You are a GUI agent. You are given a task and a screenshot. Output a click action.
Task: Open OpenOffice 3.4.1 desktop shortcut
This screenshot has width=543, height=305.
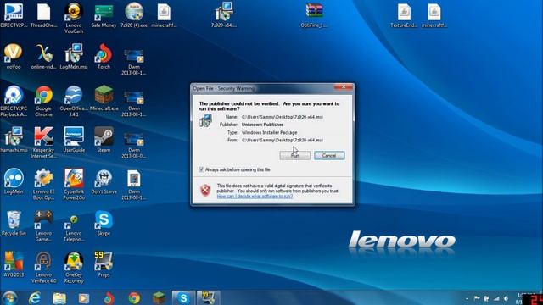click(x=74, y=101)
